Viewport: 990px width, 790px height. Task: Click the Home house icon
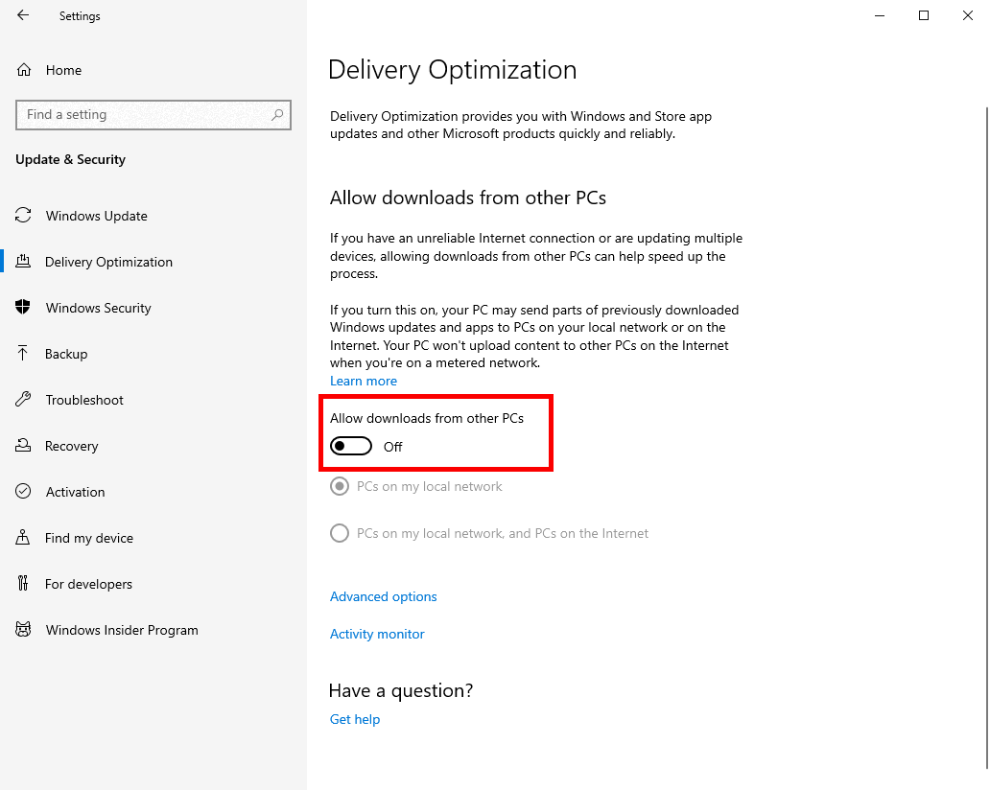pyautogui.click(x=23, y=70)
